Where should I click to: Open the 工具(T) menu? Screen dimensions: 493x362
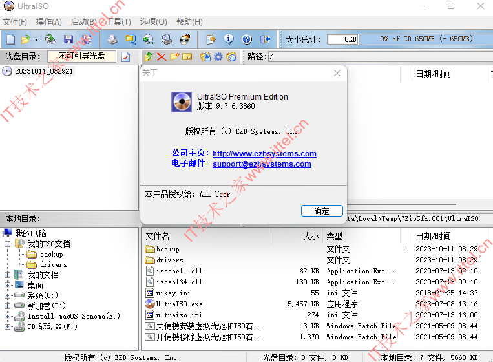pyautogui.click(x=118, y=22)
